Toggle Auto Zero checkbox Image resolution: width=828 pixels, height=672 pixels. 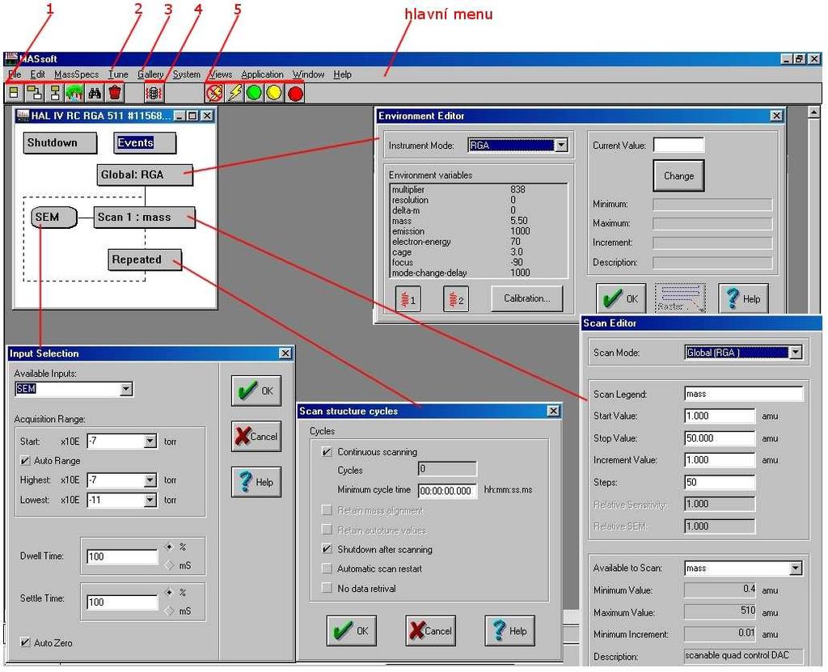pyautogui.click(x=25, y=642)
